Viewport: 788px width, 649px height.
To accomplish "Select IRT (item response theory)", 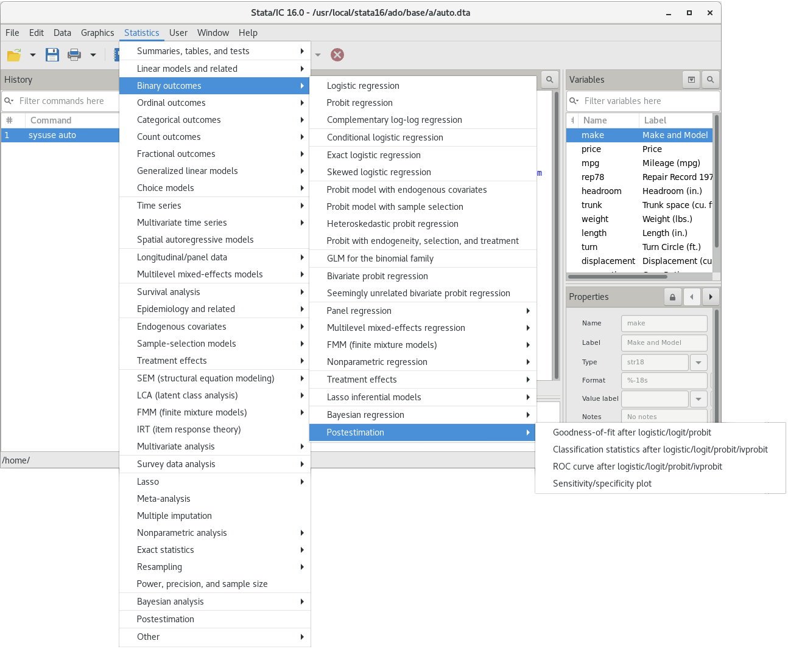I will point(214,429).
